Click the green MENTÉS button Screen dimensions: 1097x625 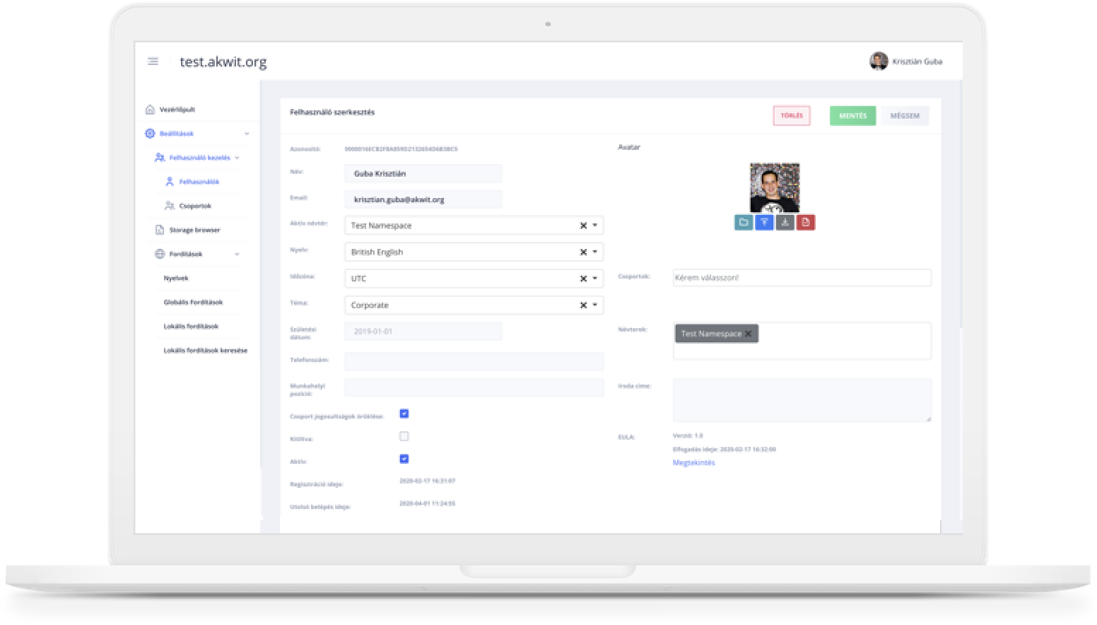pyautogui.click(x=852, y=116)
